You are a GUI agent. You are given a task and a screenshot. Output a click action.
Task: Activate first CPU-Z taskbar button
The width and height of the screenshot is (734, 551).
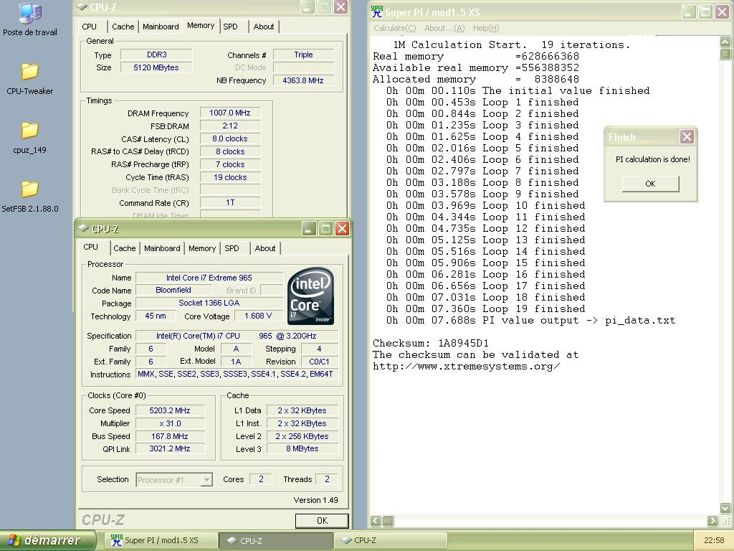tap(276, 540)
